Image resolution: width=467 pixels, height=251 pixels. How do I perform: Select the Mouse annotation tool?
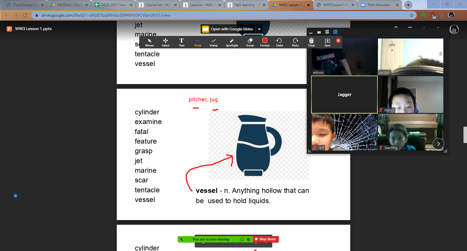coord(149,42)
